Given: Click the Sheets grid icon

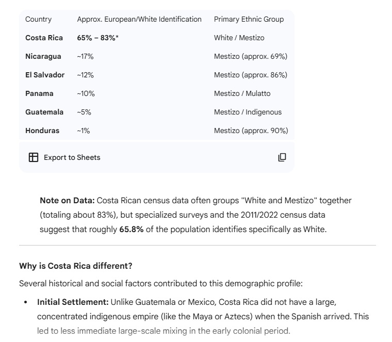Looking at the screenshot, I should 34,157.
